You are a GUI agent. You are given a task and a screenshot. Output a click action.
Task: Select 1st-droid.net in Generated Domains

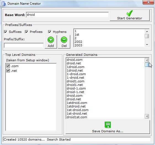[x=105, y=114]
